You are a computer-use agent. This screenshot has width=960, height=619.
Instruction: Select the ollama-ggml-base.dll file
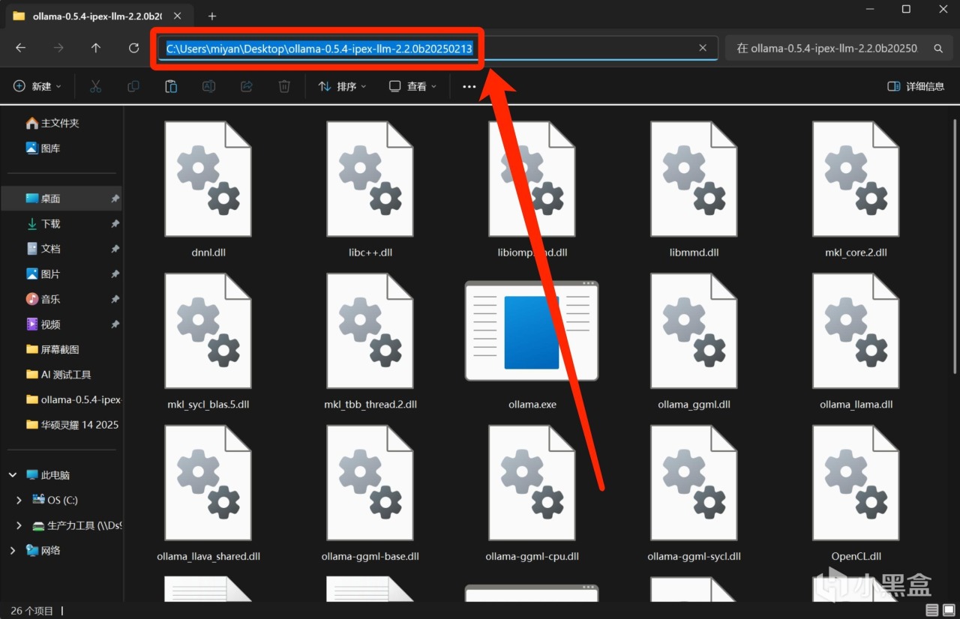pos(370,494)
